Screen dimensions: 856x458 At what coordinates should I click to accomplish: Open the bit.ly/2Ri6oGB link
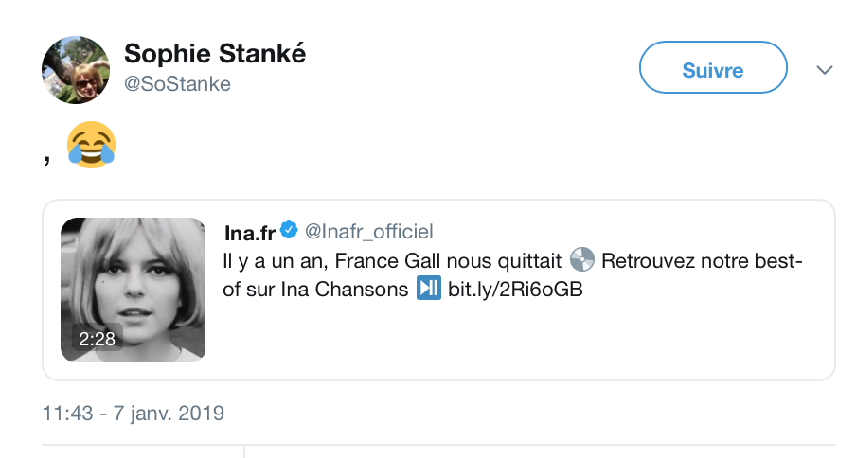[x=515, y=289]
